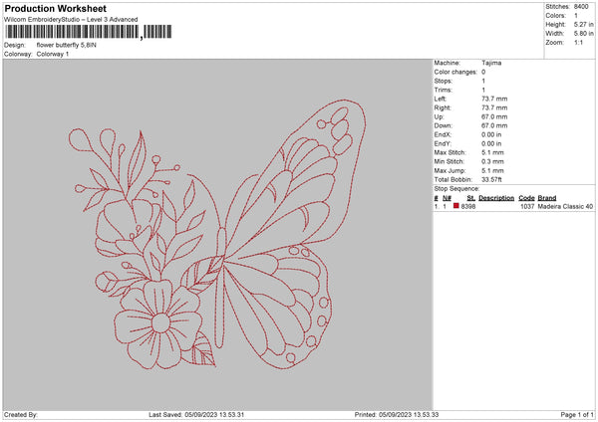This screenshot has height=422, width=598.
Task: Select the Up value 67.0 mm
Action: [x=494, y=116]
